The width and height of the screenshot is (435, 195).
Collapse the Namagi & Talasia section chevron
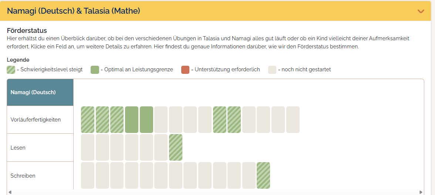[x=421, y=11]
